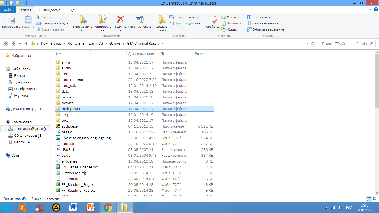Open PowerPoint from the taskbar
379x213 pixels.
pyautogui.click(x=91, y=207)
